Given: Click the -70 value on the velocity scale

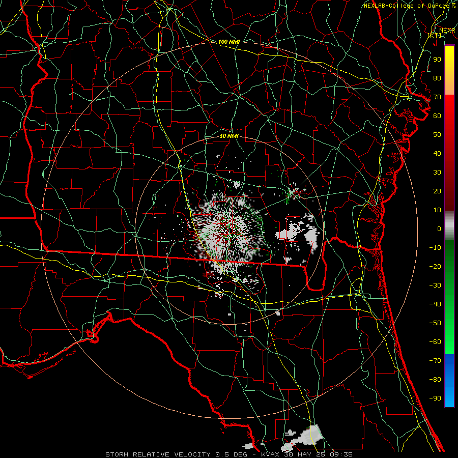Looking at the screenshot, I should pyautogui.click(x=435, y=361).
